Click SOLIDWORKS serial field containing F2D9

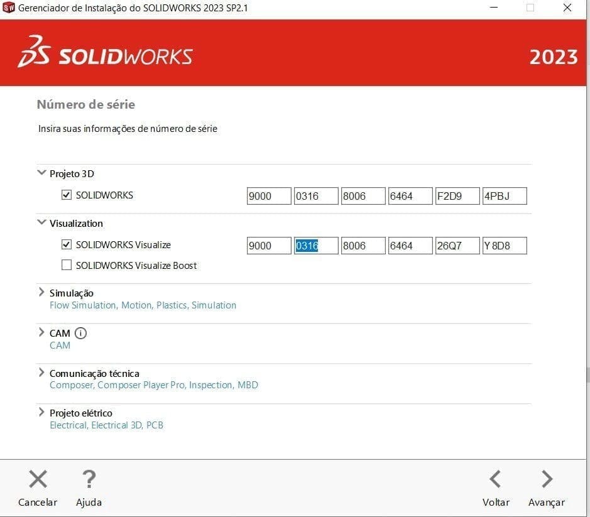[457, 196]
